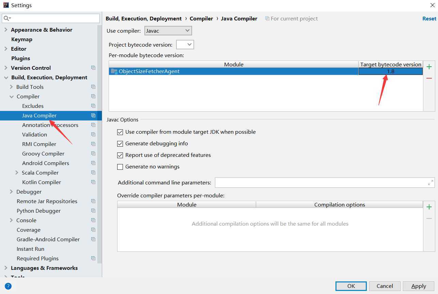Click project-level icon next to Coverage

coord(93,230)
